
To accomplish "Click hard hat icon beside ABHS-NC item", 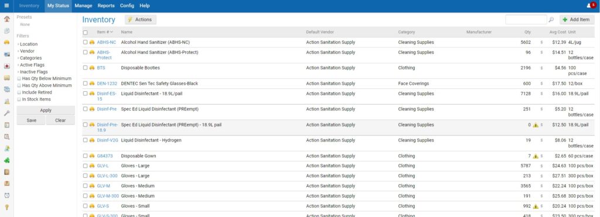I will coord(92,43).
